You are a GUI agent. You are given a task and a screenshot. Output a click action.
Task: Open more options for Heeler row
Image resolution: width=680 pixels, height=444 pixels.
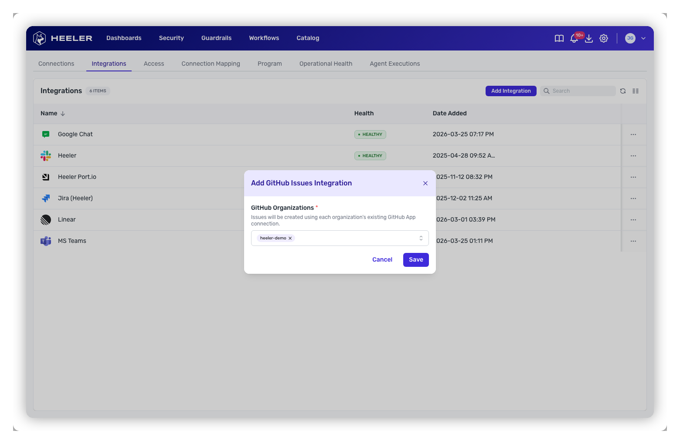click(633, 156)
